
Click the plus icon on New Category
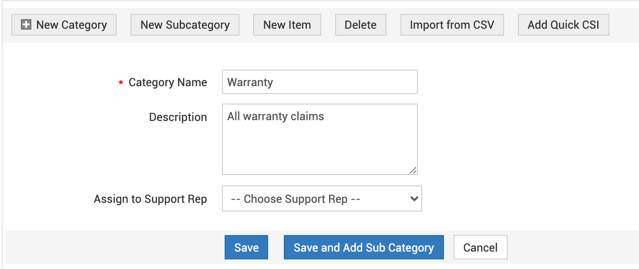(x=26, y=25)
